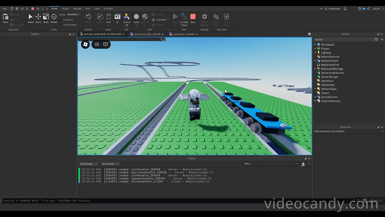
Task: Open the Color picker tool
Action: 136,17
